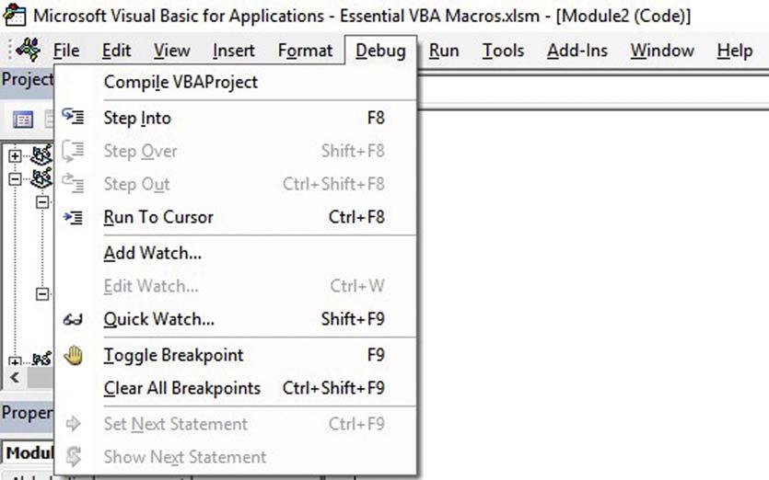The image size is (769, 480).
Task: Click the Set Next Statement arrow icon
Action: (x=73, y=424)
